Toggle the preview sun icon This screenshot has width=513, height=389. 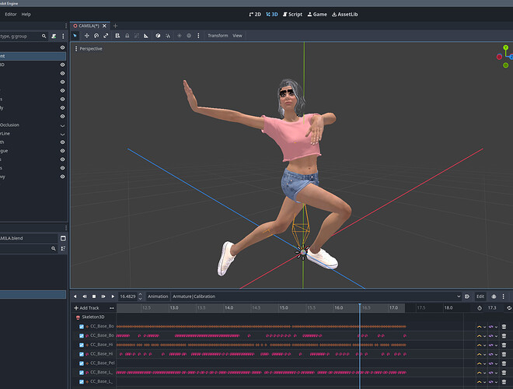180,36
